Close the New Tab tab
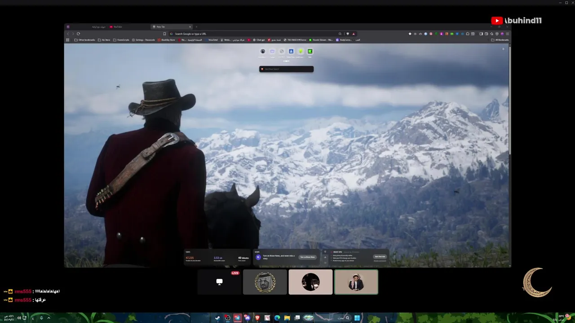 [x=190, y=27]
